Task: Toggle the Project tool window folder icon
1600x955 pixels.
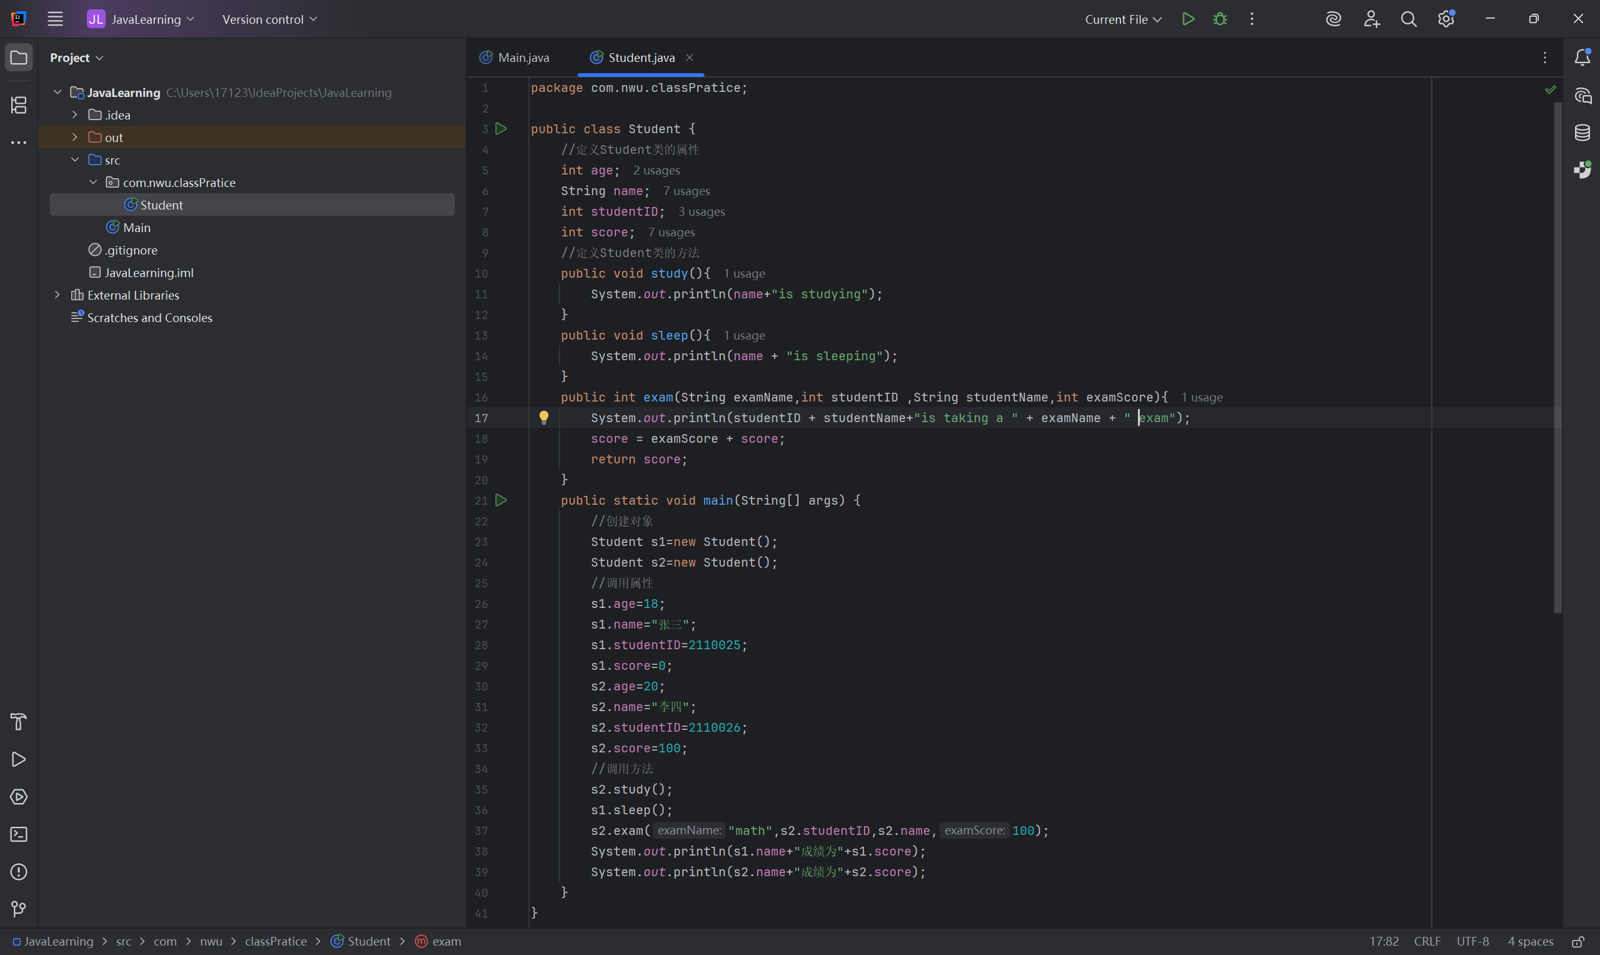Action: pos(19,58)
